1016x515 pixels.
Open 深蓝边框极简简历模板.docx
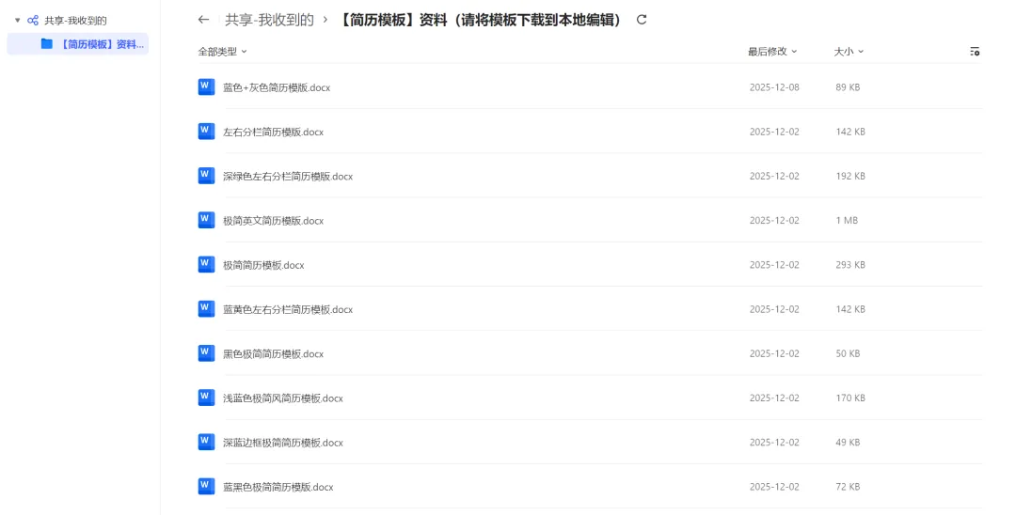pyautogui.click(x=283, y=443)
